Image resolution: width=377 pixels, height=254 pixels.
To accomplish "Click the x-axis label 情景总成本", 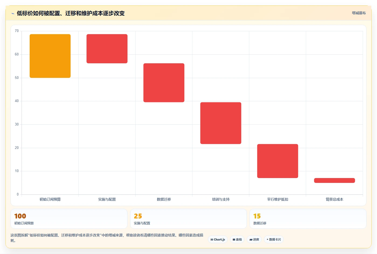I will coord(334,199).
